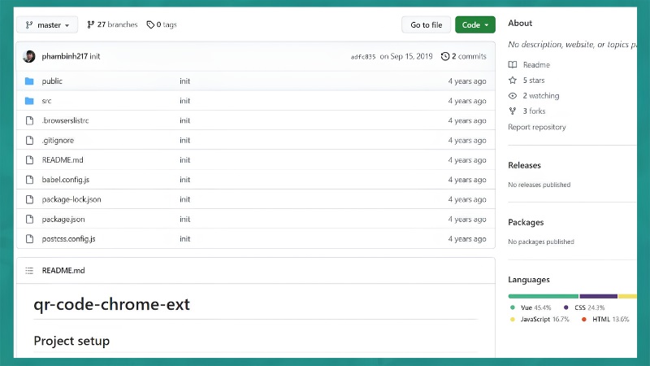Click the Go to file button
Image resolution: width=650 pixels, height=366 pixels.
(426, 25)
